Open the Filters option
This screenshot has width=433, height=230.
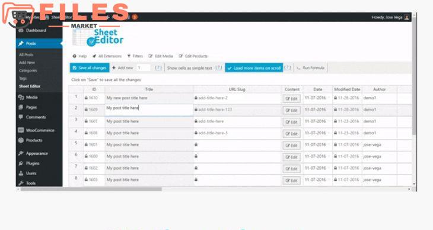point(135,56)
